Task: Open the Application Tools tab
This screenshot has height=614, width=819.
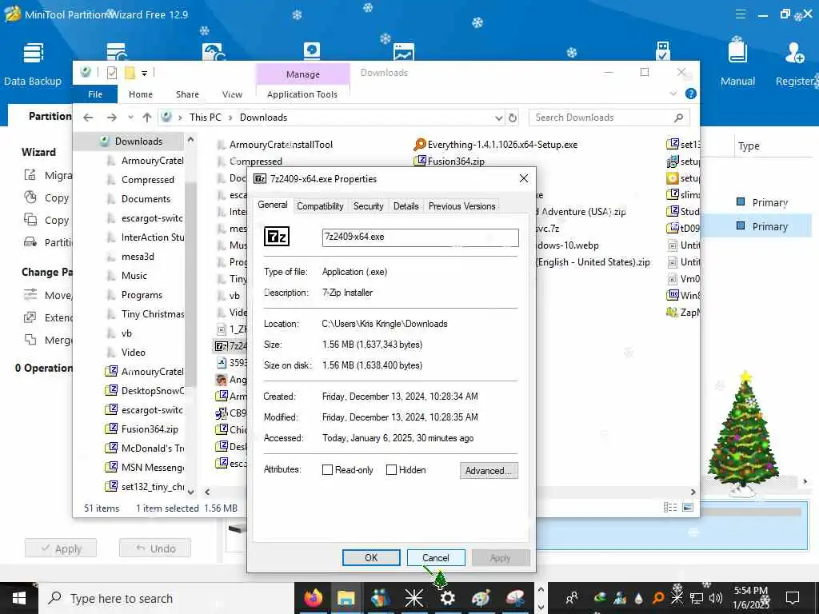Action: [x=302, y=94]
